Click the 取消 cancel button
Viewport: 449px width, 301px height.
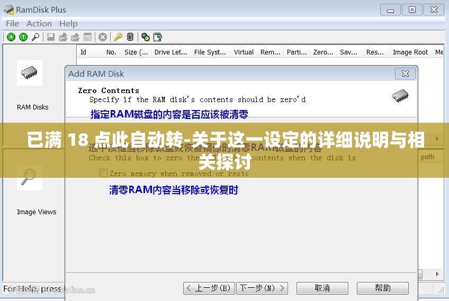[x=322, y=288]
